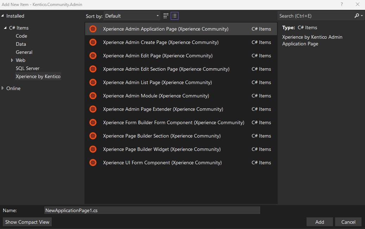
Task: Select the SQL Server category
Action: click(27, 68)
